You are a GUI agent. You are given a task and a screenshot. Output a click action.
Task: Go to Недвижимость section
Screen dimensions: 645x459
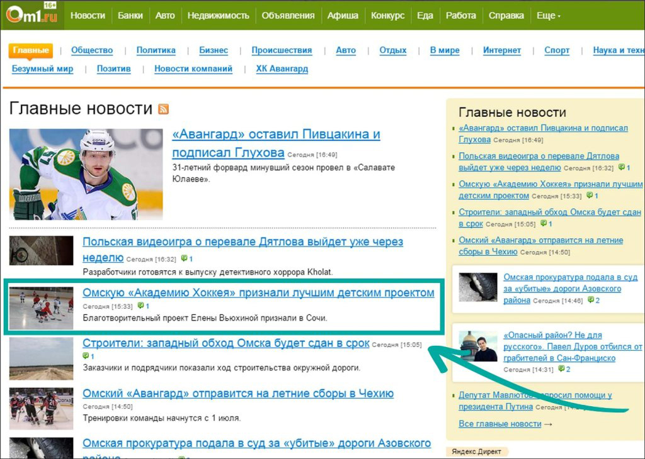[219, 16]
